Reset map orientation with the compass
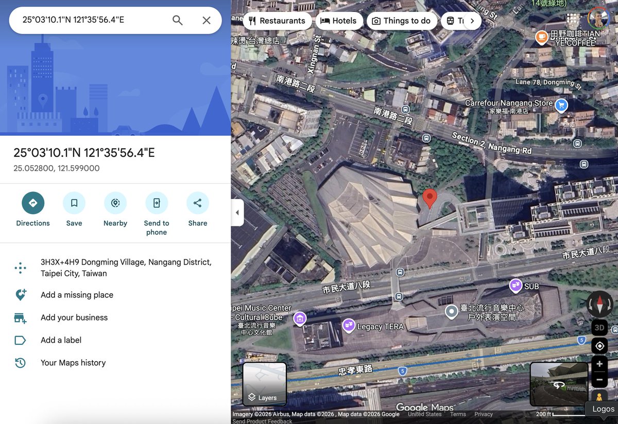 pos(599,304)
